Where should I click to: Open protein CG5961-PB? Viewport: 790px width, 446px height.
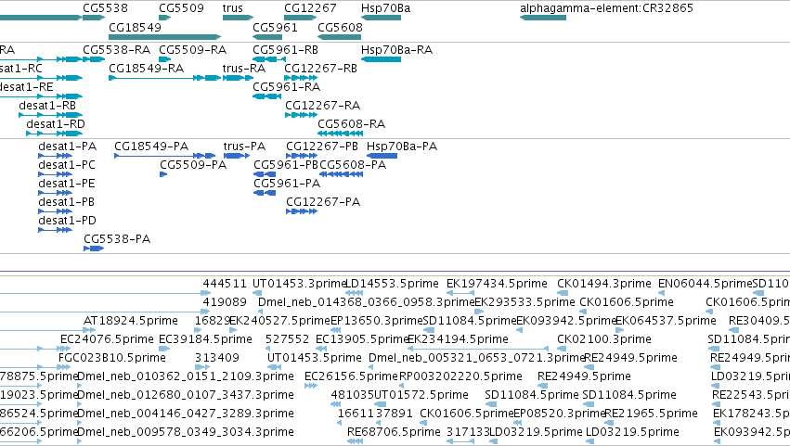click(286, 165)
